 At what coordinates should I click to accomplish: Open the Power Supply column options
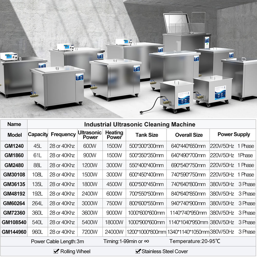[233, 135]
